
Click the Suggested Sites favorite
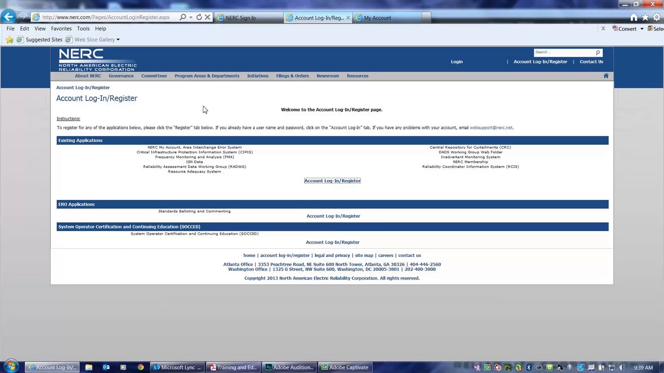click(39, 39)
